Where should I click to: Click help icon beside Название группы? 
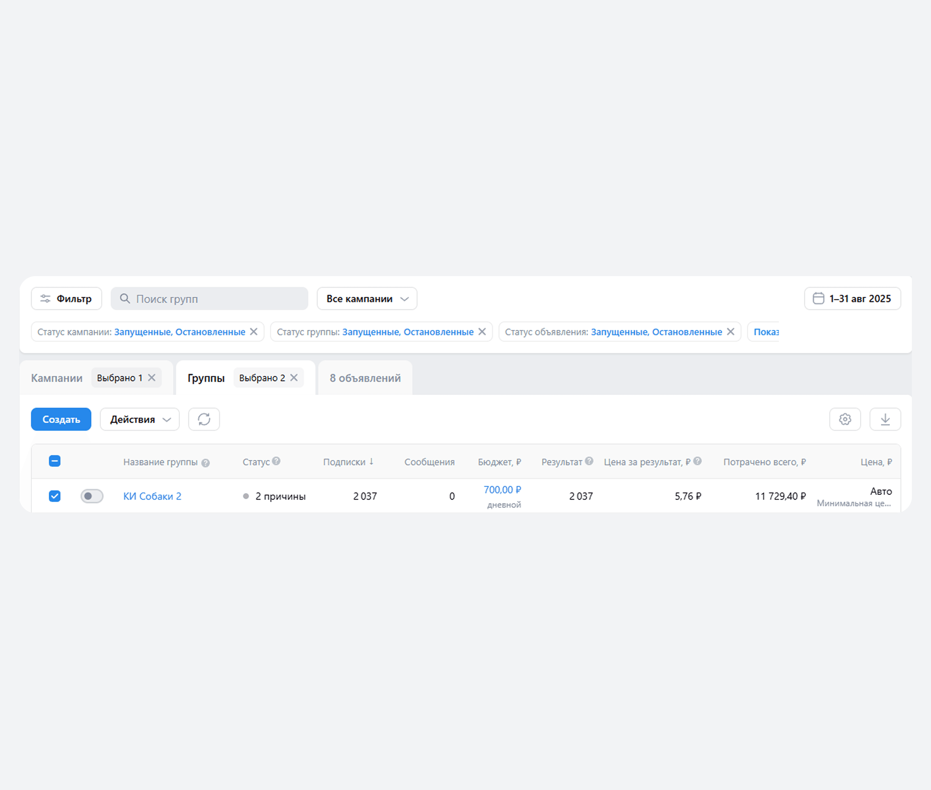[x=205, y=463]
